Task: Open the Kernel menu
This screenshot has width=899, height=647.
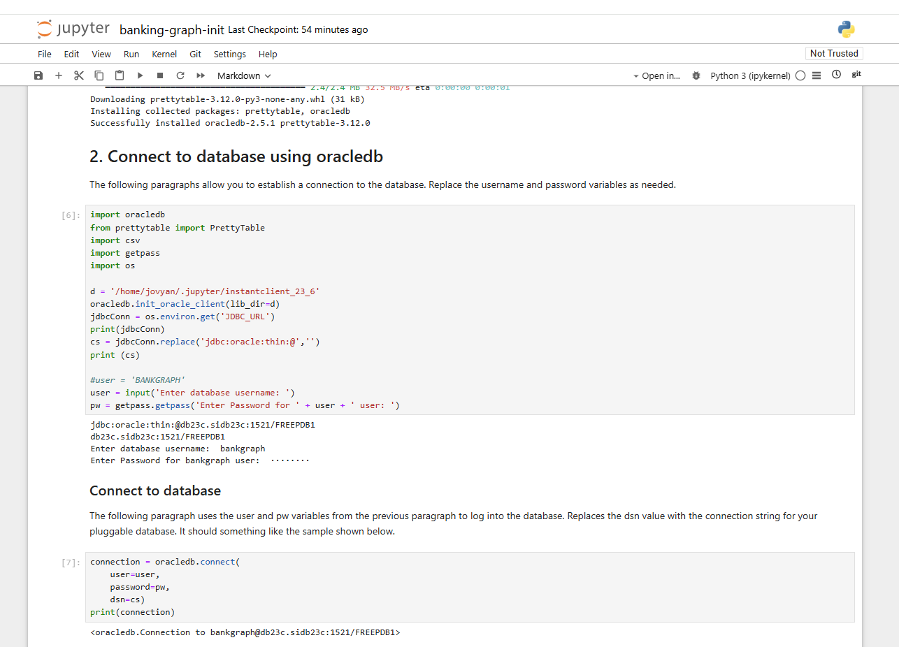Action: [x=164, y=54]
